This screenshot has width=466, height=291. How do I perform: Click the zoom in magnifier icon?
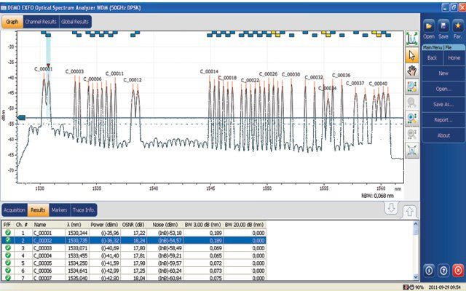[x=412, y=119]
